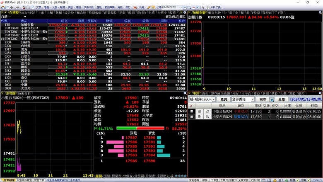Click the zoom icon at index chart corner
This screenshot has height=182, width=323.
point(321,13)
